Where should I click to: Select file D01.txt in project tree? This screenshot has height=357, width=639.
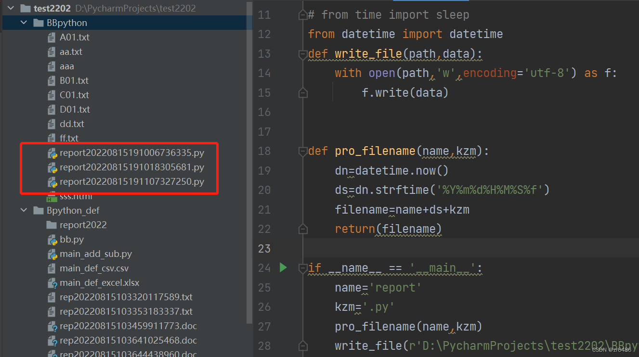(75, 109)
